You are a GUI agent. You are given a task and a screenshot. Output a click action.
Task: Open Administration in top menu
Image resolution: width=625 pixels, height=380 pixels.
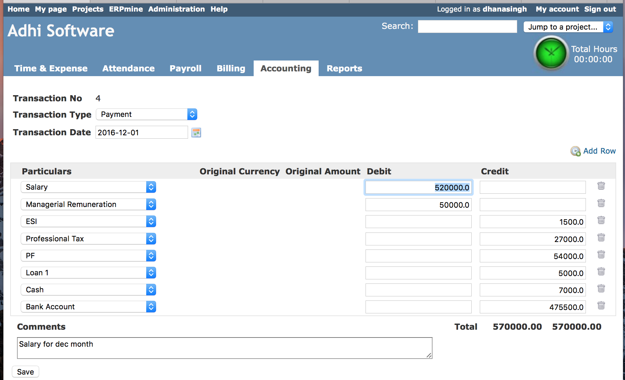coord(176,9)
